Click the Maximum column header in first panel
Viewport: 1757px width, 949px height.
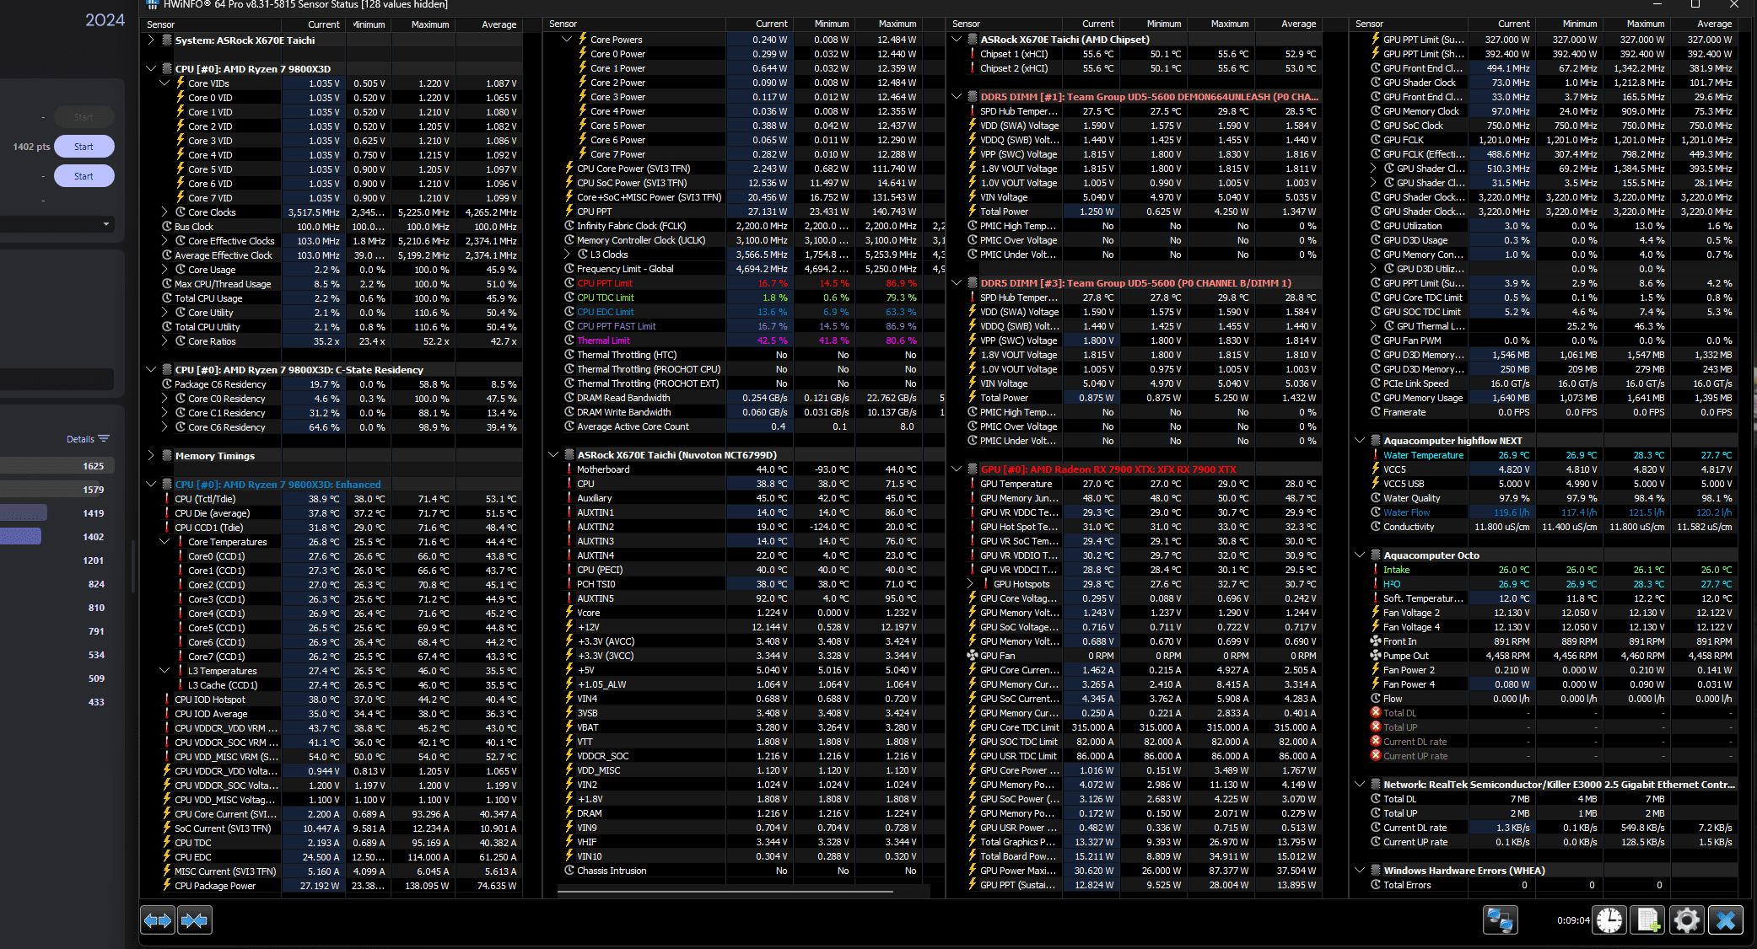429,24
